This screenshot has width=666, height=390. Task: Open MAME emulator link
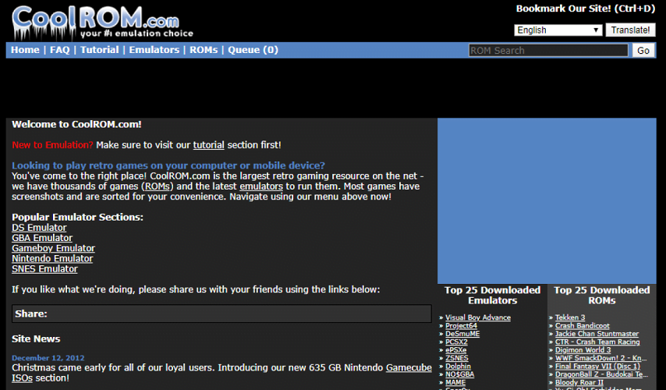455,382
